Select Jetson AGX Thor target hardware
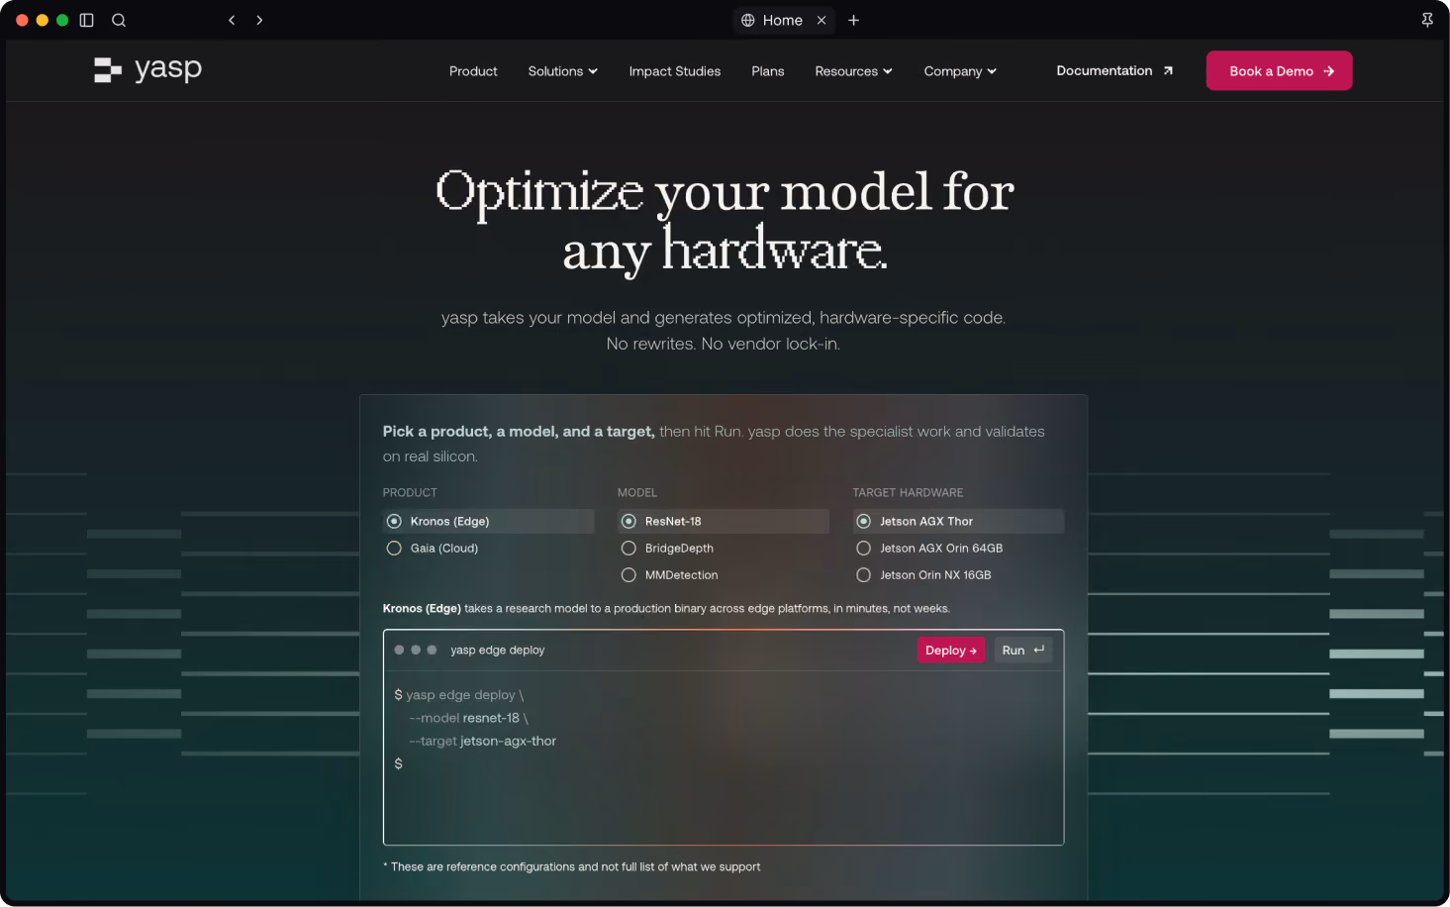 pos(958,521)
